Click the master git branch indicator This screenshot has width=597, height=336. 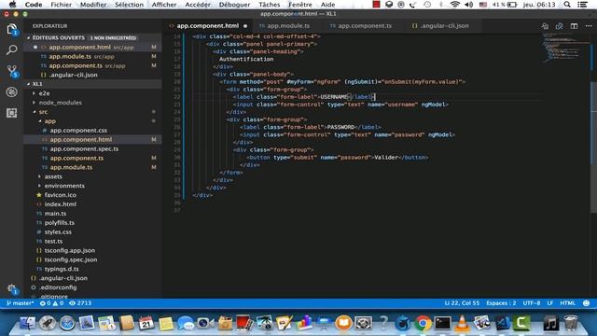[21, 303]
